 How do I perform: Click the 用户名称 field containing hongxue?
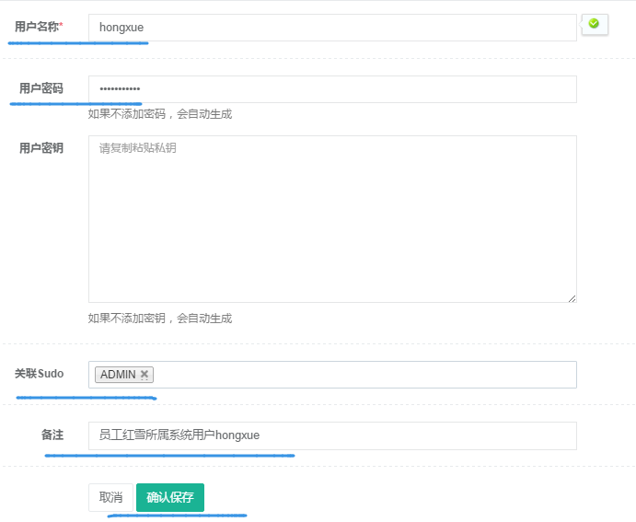[x=332, y=28]
